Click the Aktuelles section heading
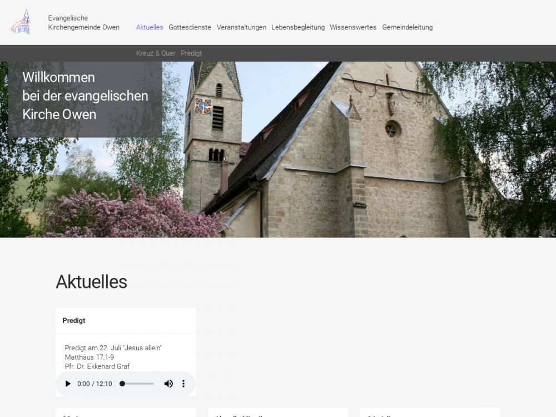The height and width of the screenshot is (417, 556). [91, 282]
